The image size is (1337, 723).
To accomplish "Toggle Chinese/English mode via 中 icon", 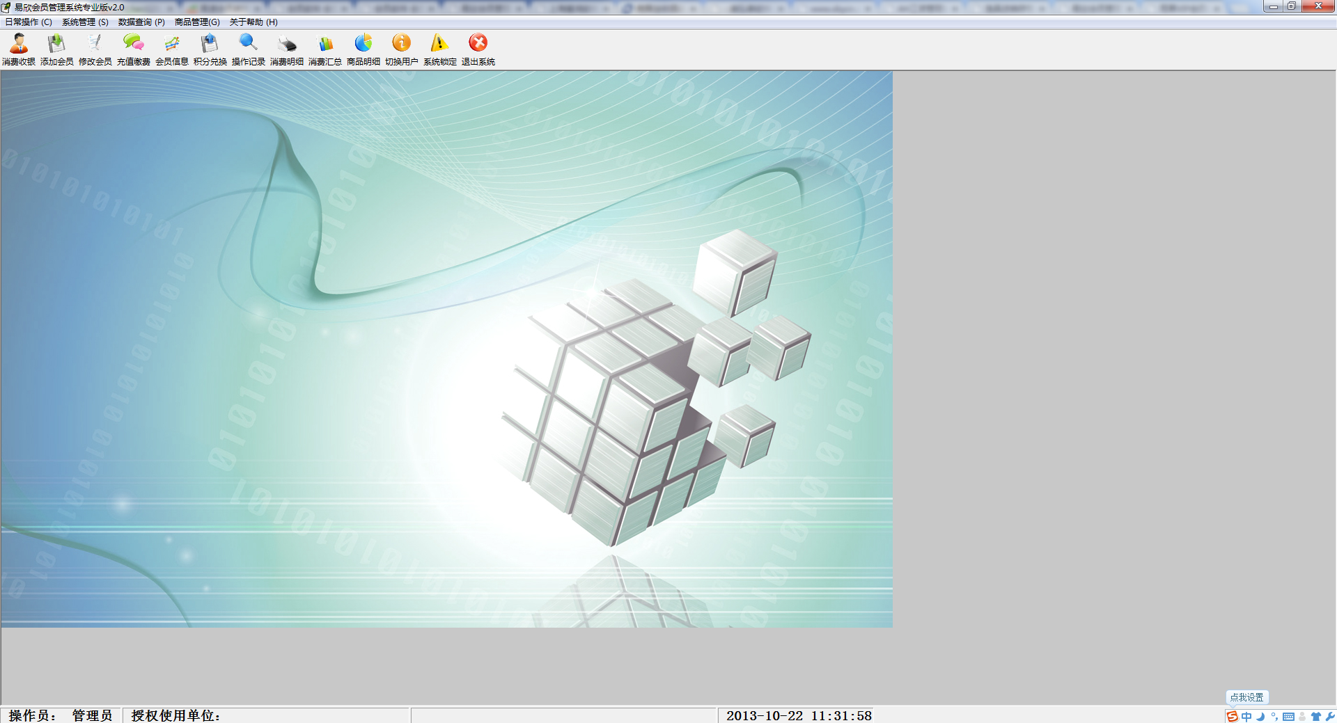I will (x=1246, y=716).
